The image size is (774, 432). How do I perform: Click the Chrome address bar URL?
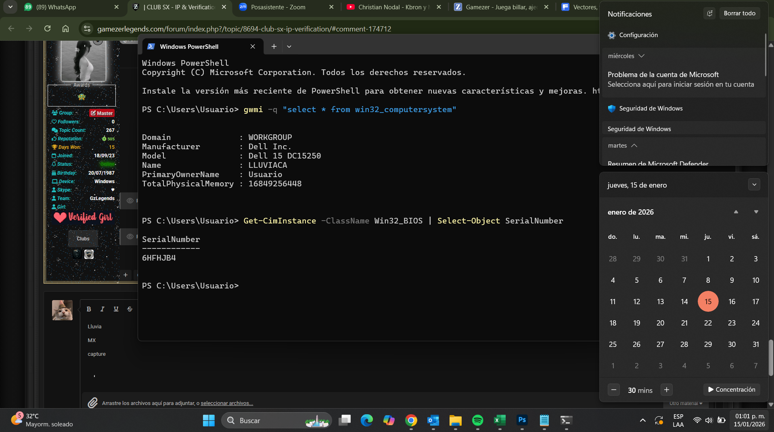tap(244, 29)
